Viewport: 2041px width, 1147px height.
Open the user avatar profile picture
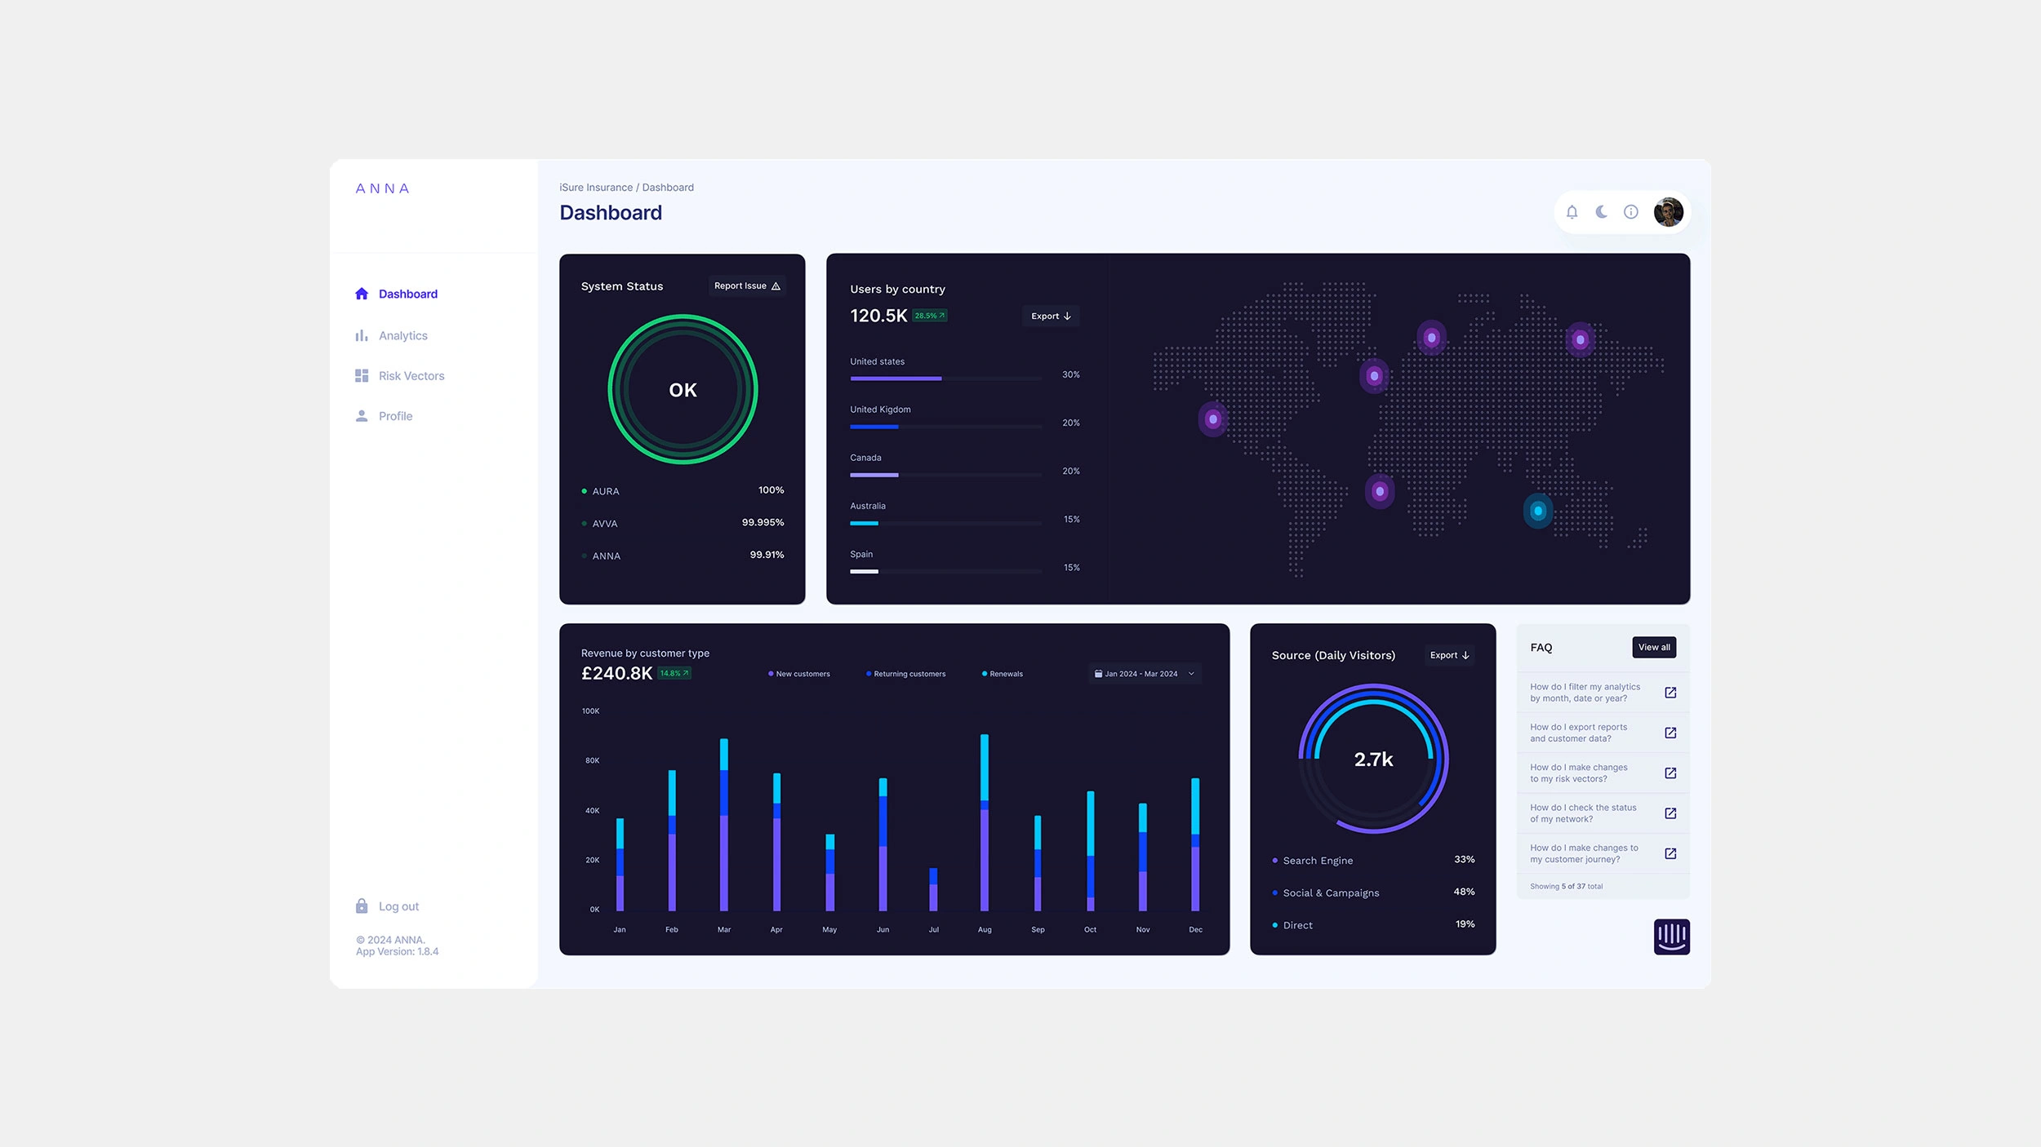pyautogui.click(x=1668, y=212)
